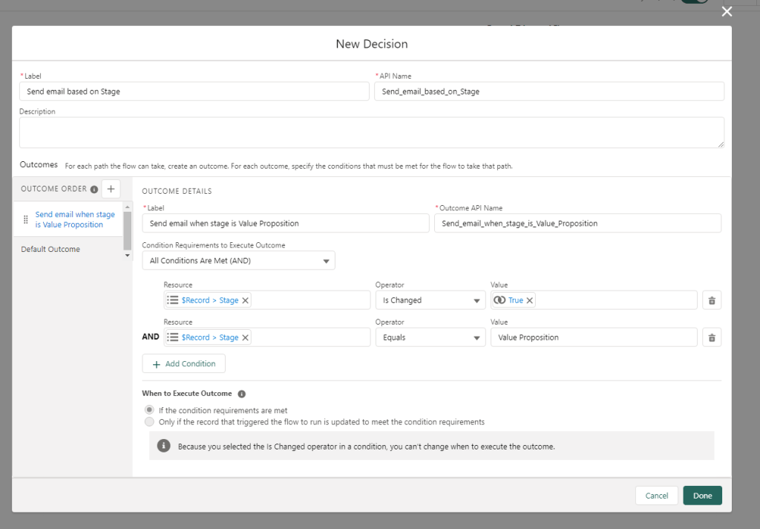760x529 pixels.
Task: Click the Done button
Action: (x=702, y=496)
